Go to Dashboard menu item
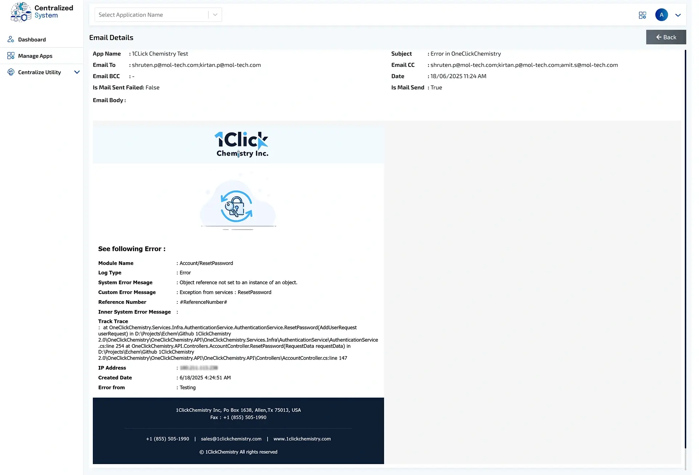This screenshot has width=699, height=475. (32, 40)
